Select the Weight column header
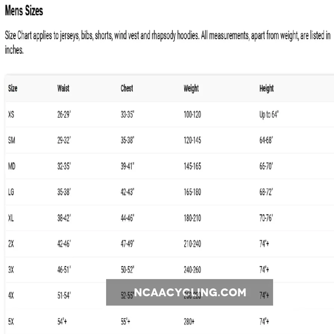Image resolution: width=334 pixels, height=334 pixels. pos(191,89)
